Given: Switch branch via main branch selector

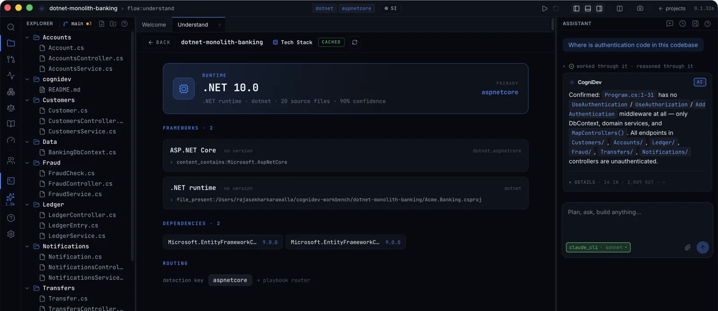Looking at the screenshot, I should tap(77, 24).
